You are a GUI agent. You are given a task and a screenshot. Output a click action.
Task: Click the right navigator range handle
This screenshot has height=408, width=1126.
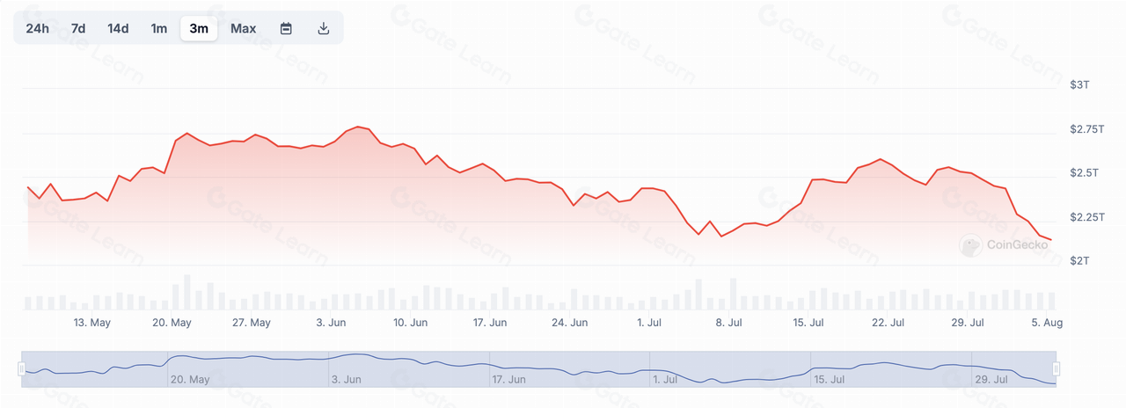point(1057,369)
